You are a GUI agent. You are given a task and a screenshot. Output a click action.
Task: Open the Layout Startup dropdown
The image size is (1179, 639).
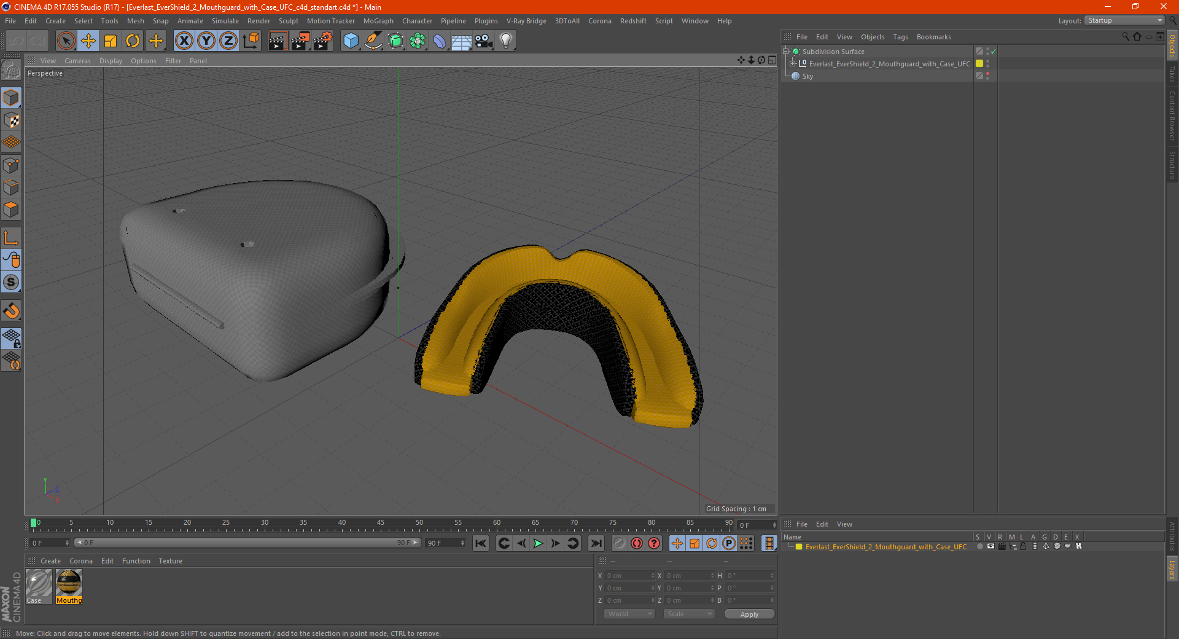click(x=1124, y=20)
